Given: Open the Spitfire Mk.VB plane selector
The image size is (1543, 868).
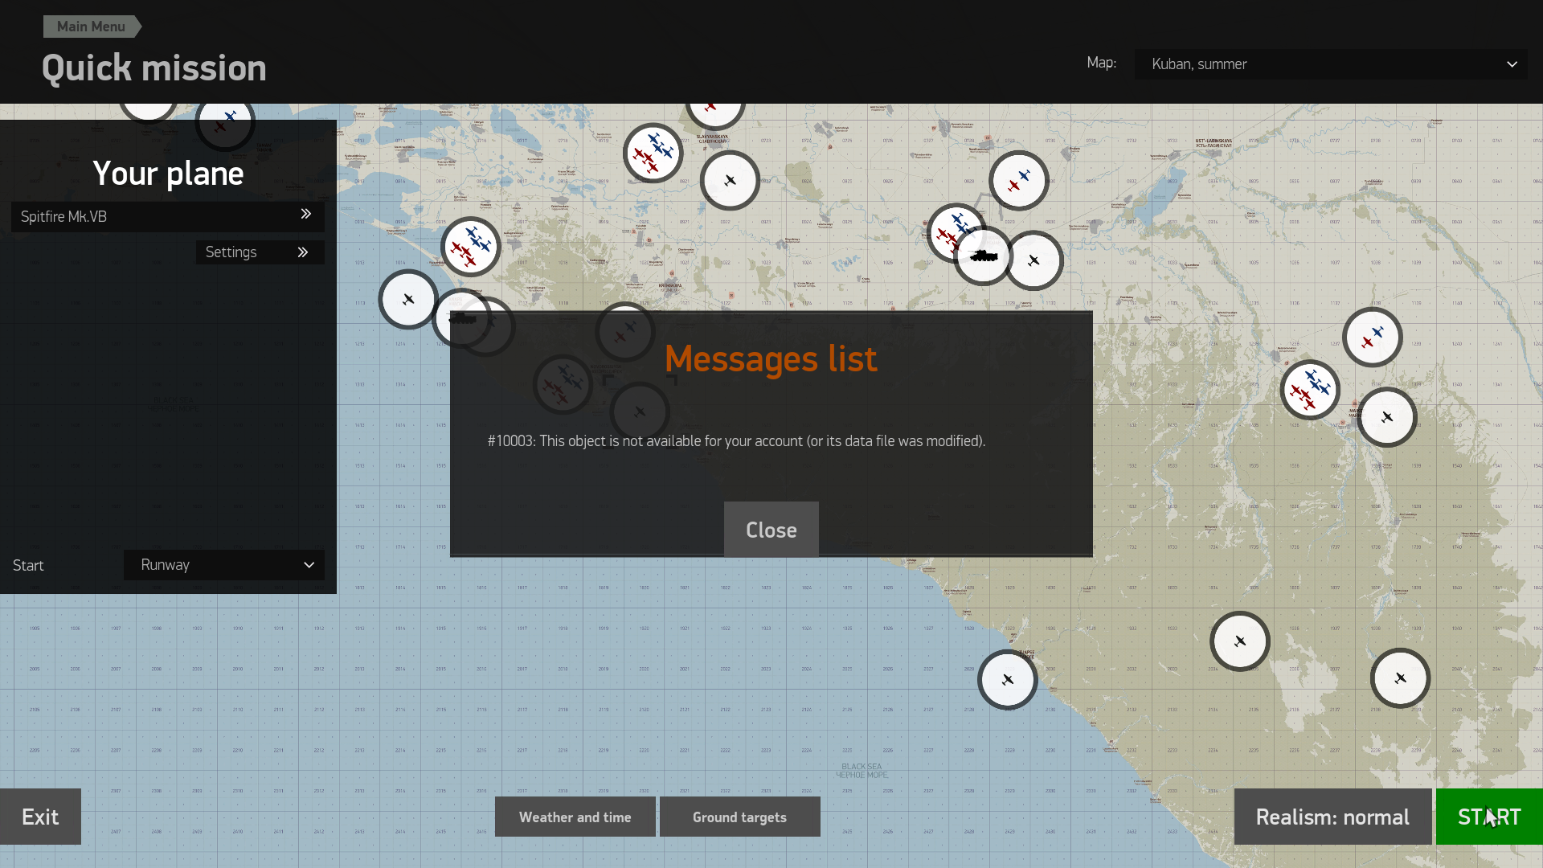Looking at the screenshot, I should point(167,216).
